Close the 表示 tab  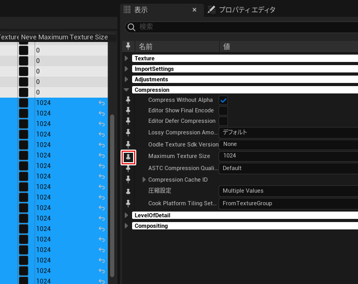pos(194,9)
